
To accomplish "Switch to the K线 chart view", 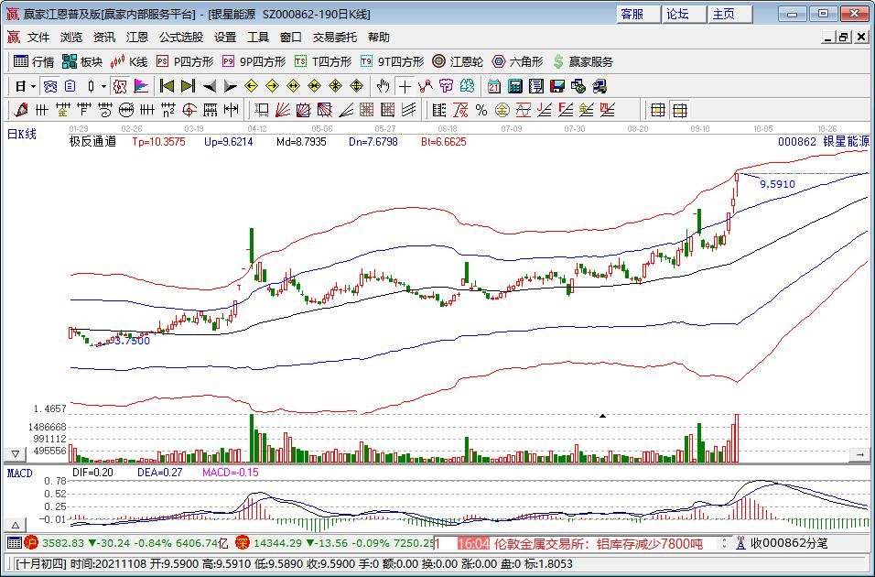I will coord(129,61).
